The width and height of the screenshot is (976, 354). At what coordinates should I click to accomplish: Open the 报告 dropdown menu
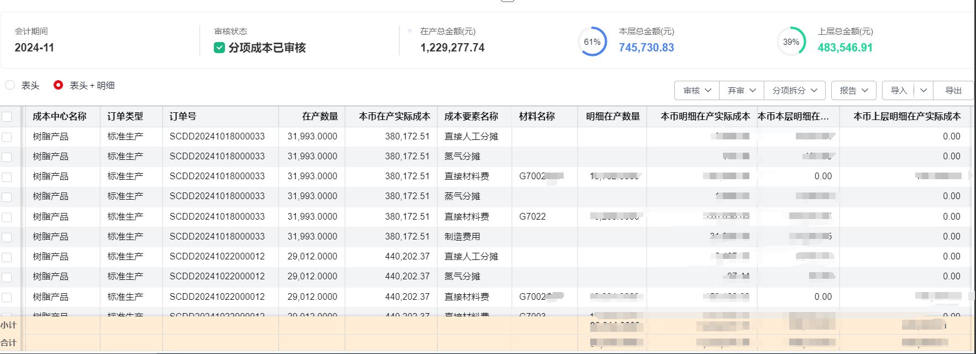[x=853, y=90]
